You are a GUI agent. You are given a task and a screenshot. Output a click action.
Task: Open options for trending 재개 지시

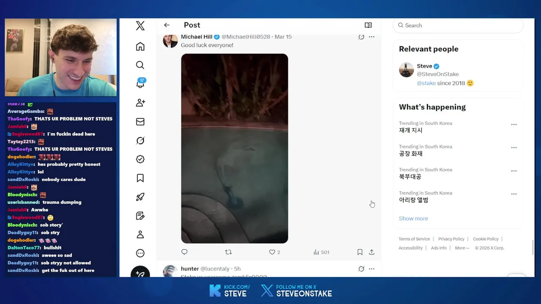(514, 125)
